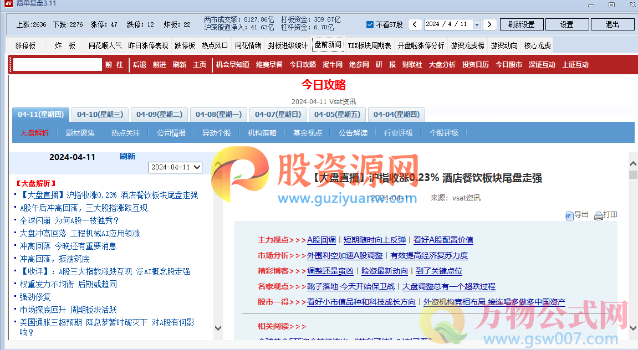
Task: Click the print (打印) printer icon
Action: [598, 216]
